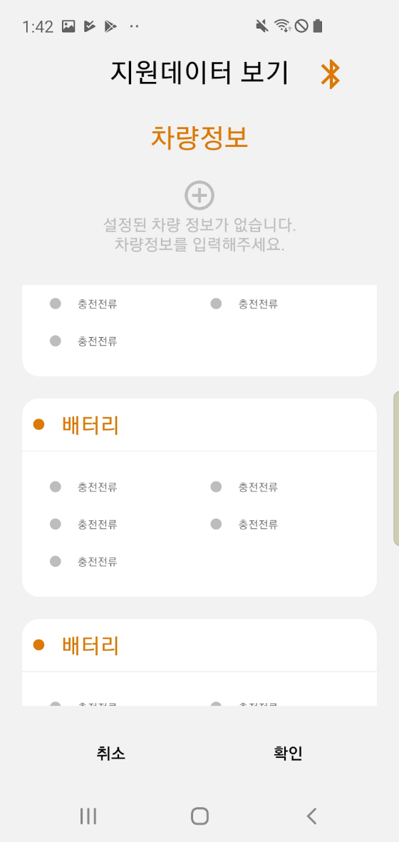Tap the gallery notification icon in the status bar
Screen dimensions: 399x842
(68, 26)
